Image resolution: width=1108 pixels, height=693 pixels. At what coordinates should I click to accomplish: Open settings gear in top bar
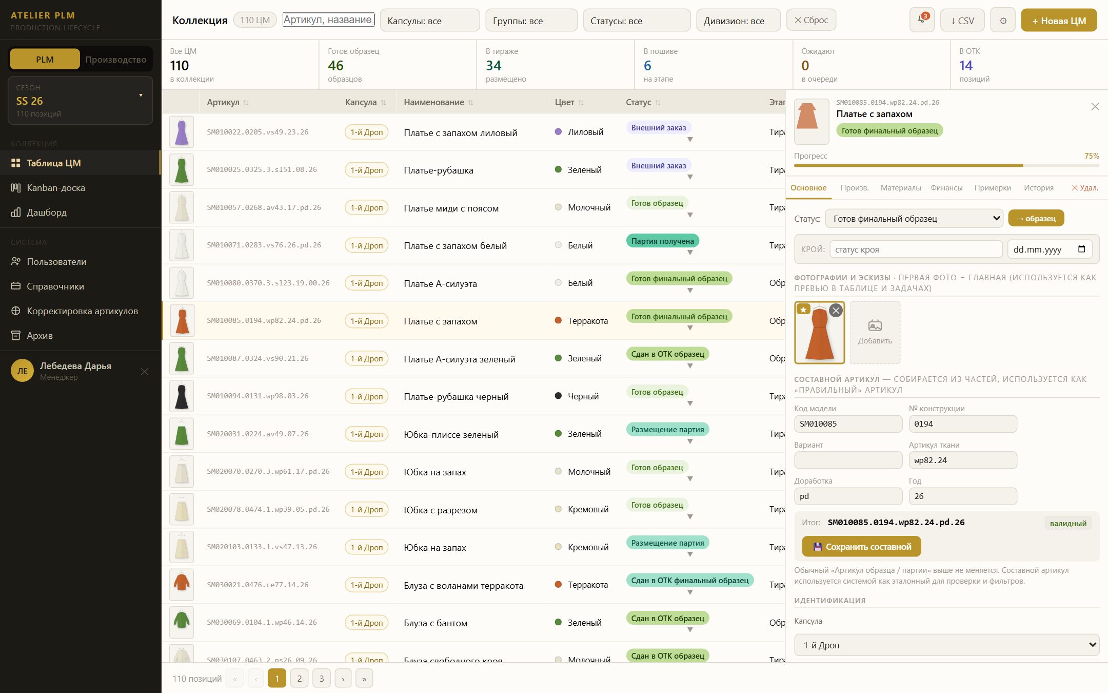pyautogui.click(x=1003, y=21)
